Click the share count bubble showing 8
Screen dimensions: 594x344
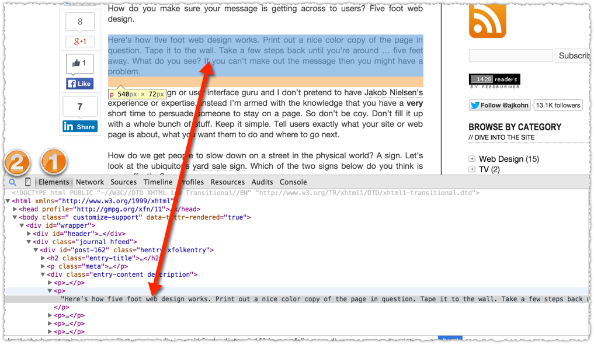pos(80,22)
